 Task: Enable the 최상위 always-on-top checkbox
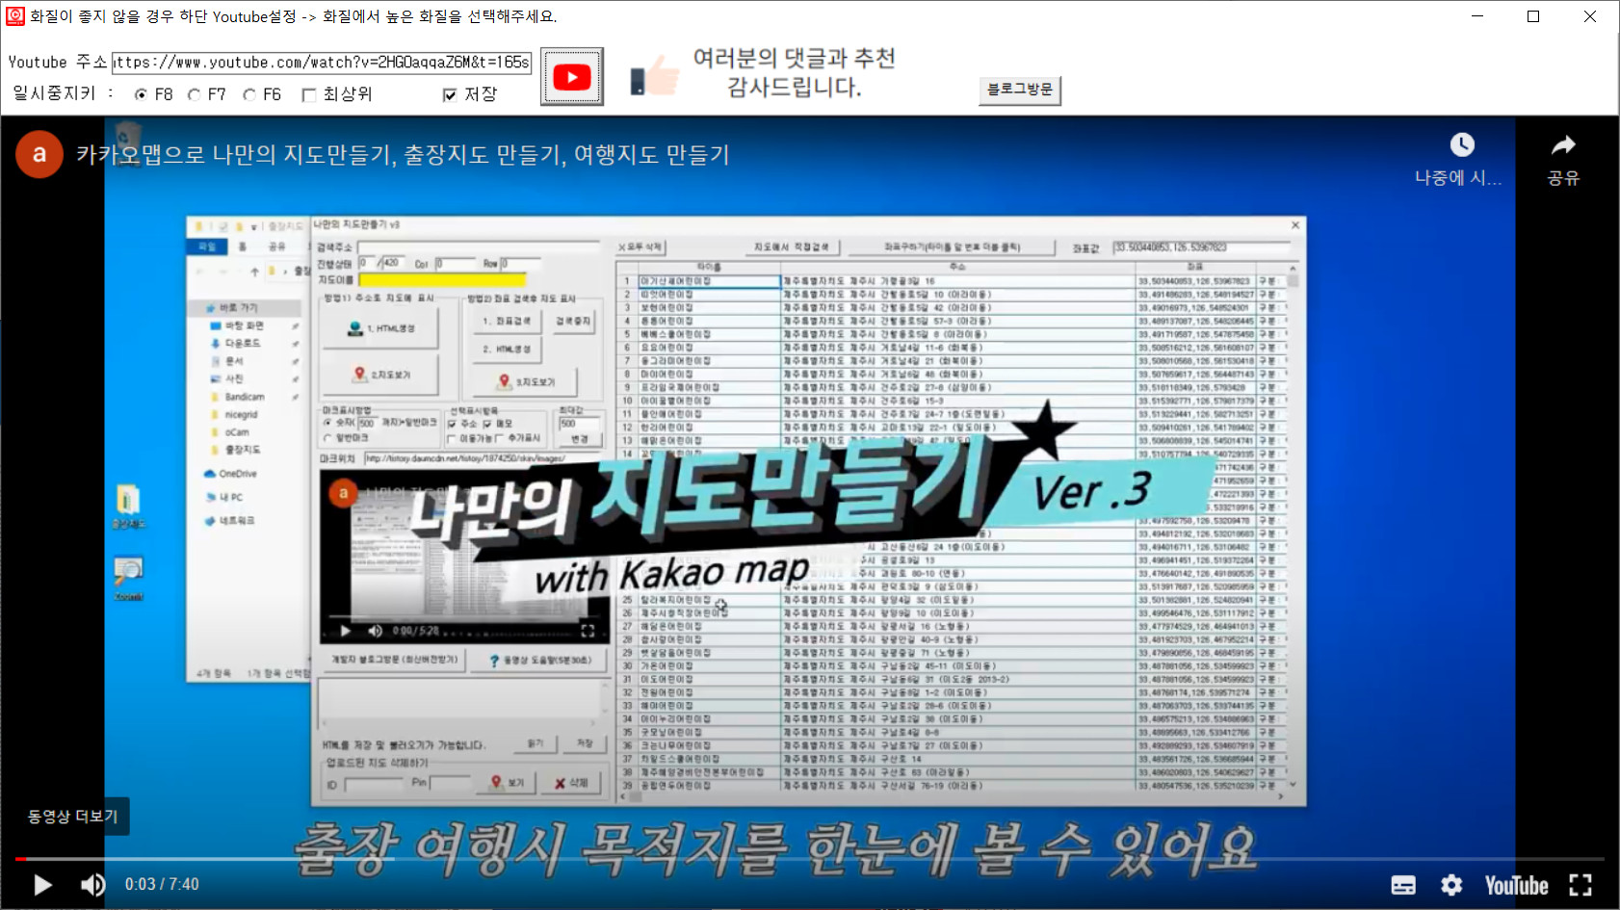point(309,94)
